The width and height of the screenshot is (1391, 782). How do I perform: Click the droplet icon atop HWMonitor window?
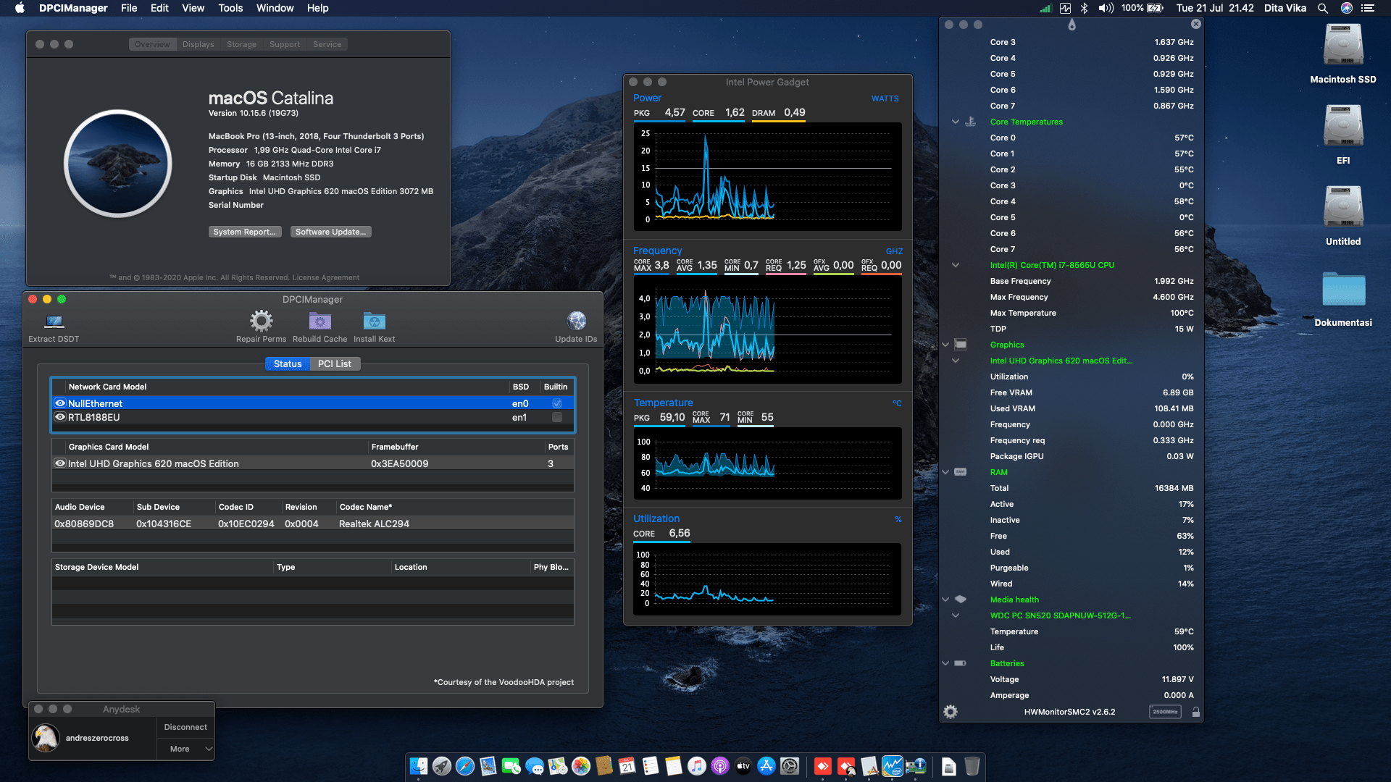click(x=1072, y=25)
